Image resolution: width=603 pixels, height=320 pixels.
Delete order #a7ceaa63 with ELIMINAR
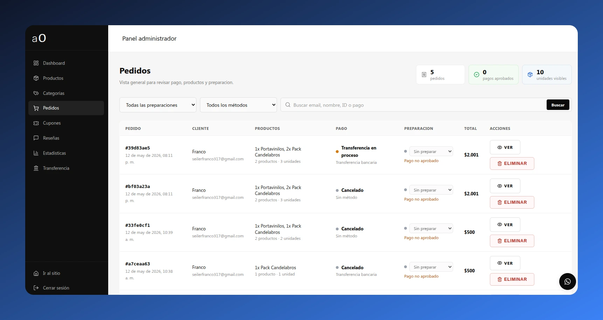click(512, 279)
